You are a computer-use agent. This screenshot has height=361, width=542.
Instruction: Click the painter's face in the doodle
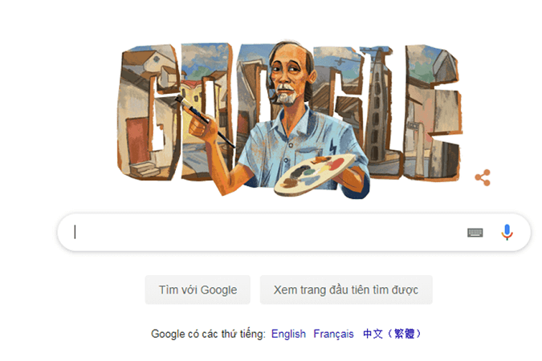point(288,76)
